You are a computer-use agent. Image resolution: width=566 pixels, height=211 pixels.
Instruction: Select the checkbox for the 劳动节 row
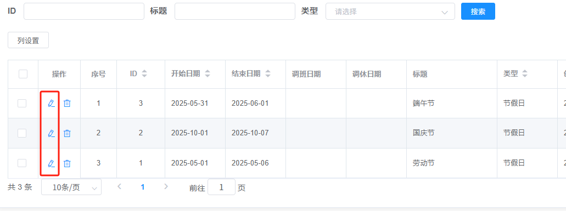pyautogui.click(x=22, y=163)
